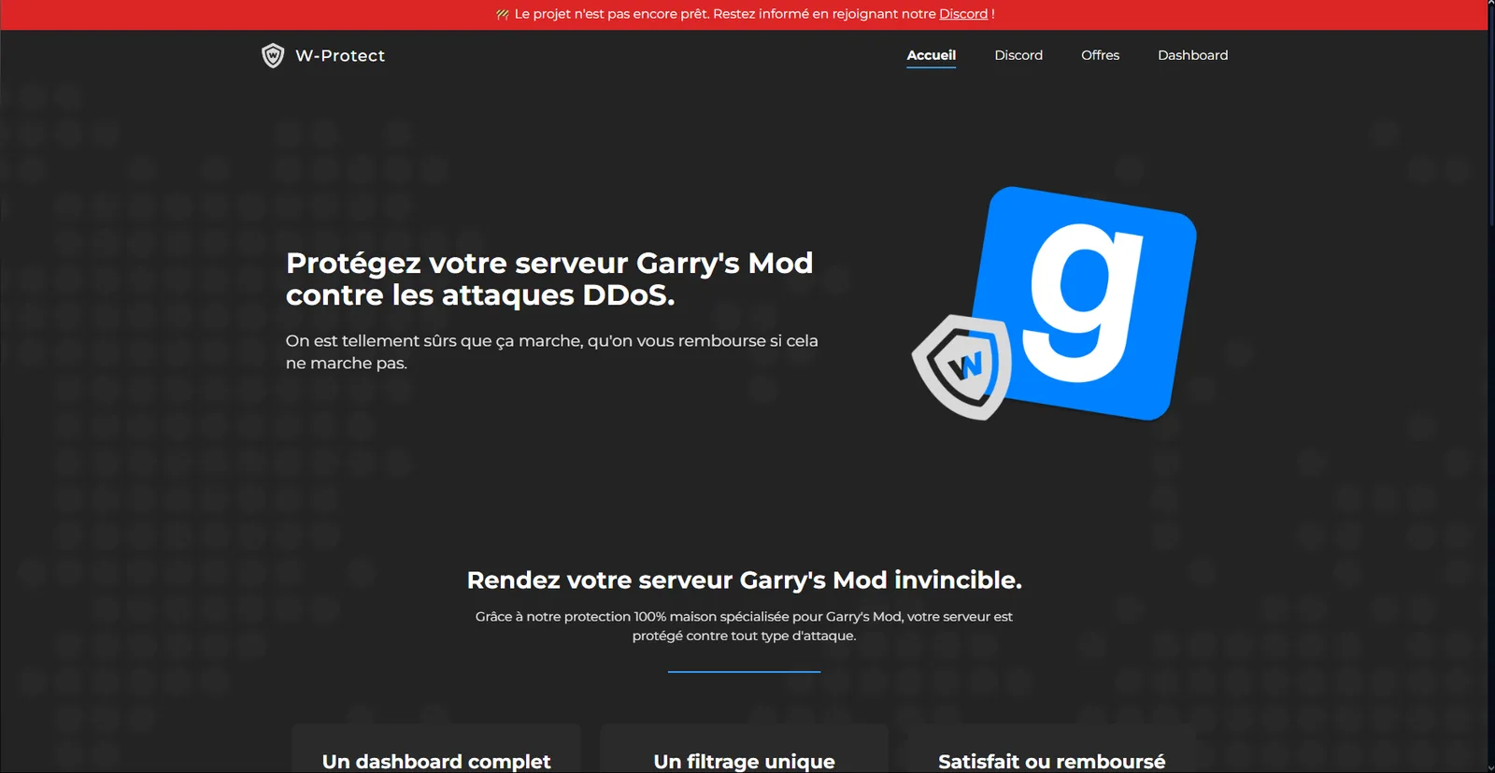Click the banner text "Le projet n'est pas encore prêt"

click(611, 14)
